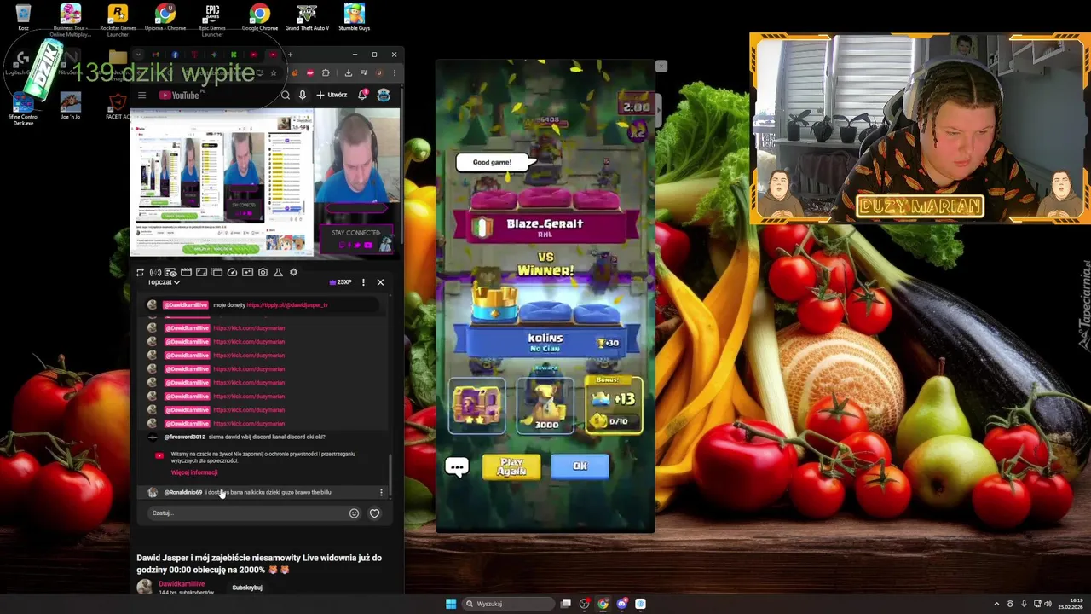Click the 3000 gold reward card

click(x=545, y=404)
